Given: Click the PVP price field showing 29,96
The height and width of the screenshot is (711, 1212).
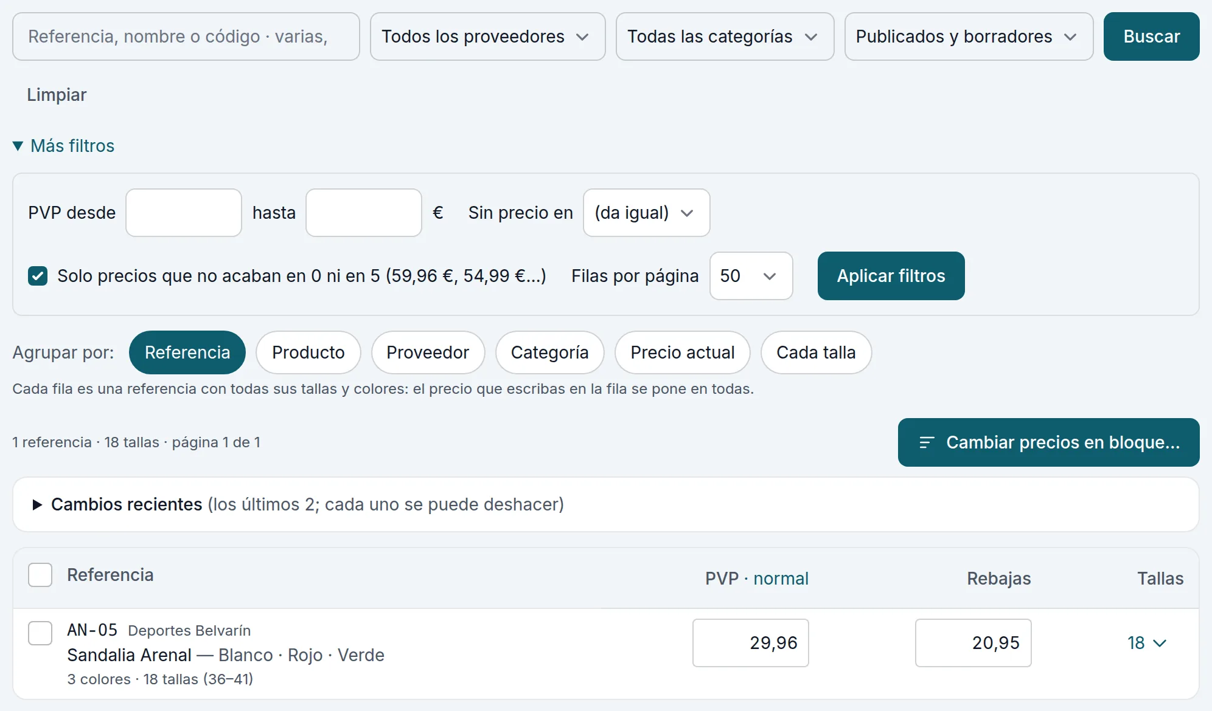Looking at the screenshot, I should pos(750,643).
